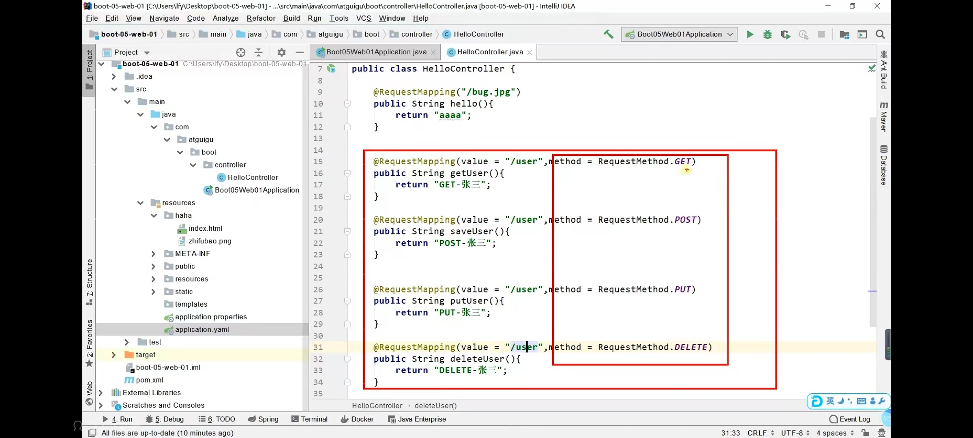The width and height of the screenshot is (973, 438).
Task: Click the Build project hammer icon
Action: tap(609, 34)
